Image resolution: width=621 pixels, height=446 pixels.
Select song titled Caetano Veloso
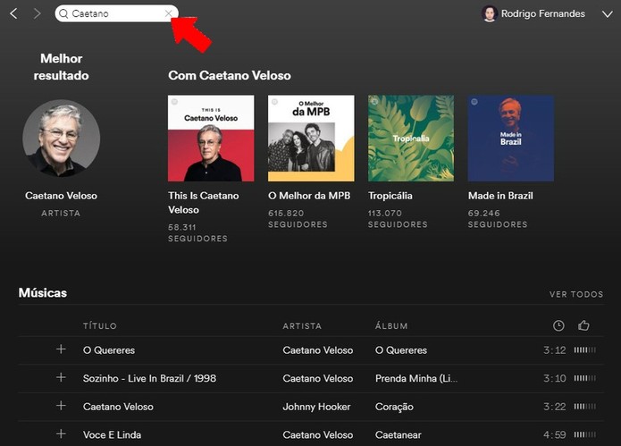pyautogui.click(x=118, y=407)
